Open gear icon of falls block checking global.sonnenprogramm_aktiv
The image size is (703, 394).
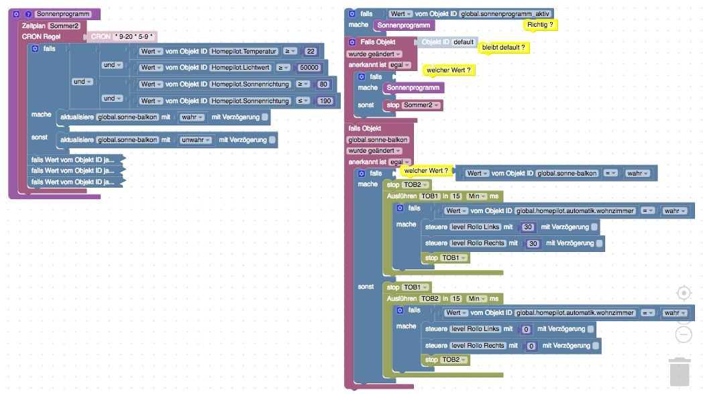click(x=352, y=14)
